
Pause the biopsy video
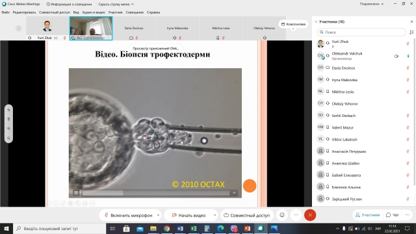coord(76,193)
